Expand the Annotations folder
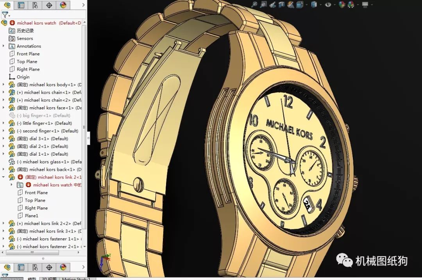This screenshot has height=280, width=422. pyautogui.click(x=3, y=46)
